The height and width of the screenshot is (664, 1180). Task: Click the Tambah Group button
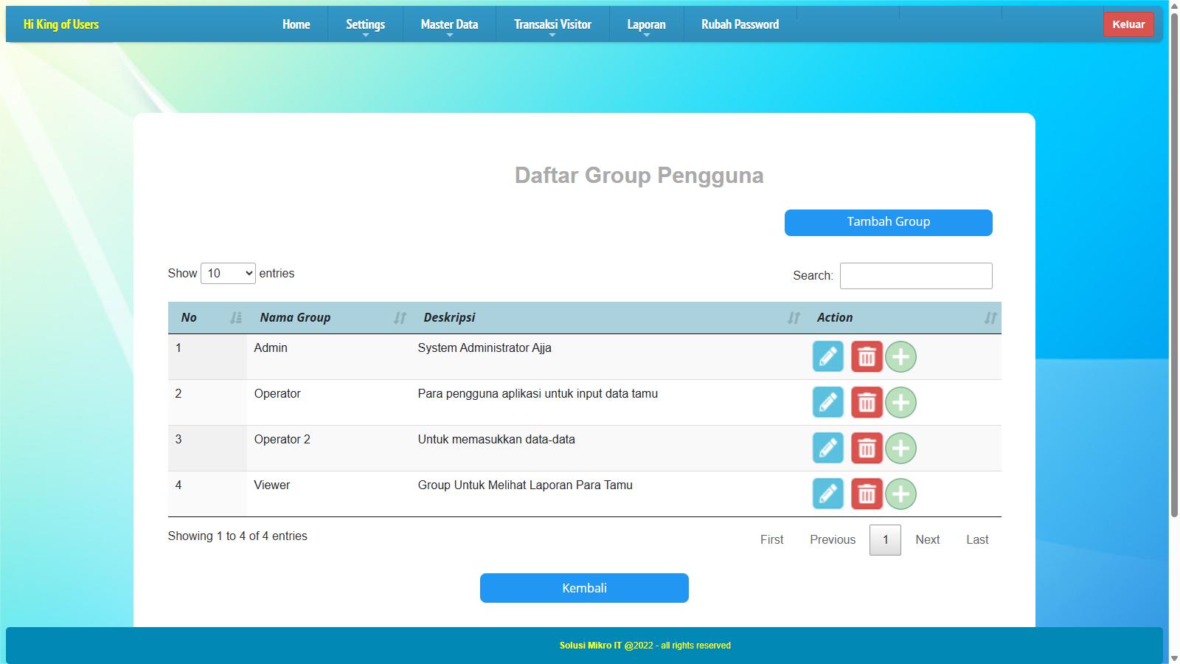tap(888, 222)
